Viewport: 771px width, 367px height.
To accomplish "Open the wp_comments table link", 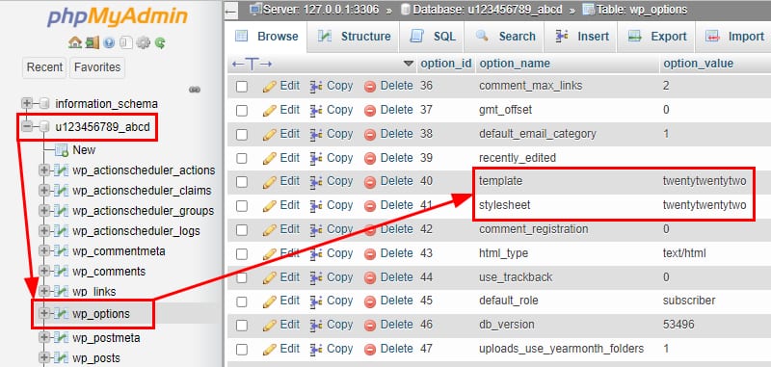I will [x=109, y=272].
